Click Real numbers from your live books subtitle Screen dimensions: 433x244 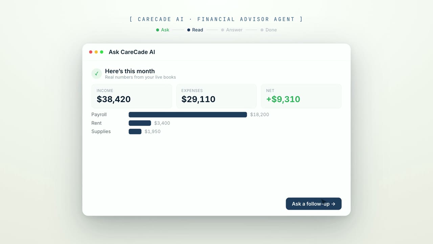(x=140, y=77)
